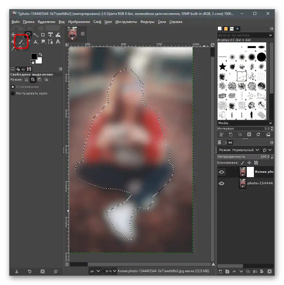This screenshot has height=285, width=284.
Task: Open the layer Режим Нормальный dropdown
Action: (x=239, y=150)
